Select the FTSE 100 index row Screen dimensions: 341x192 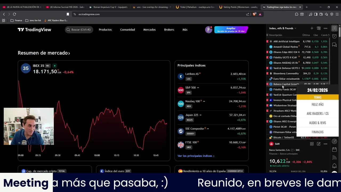click(x=212, y=145)
